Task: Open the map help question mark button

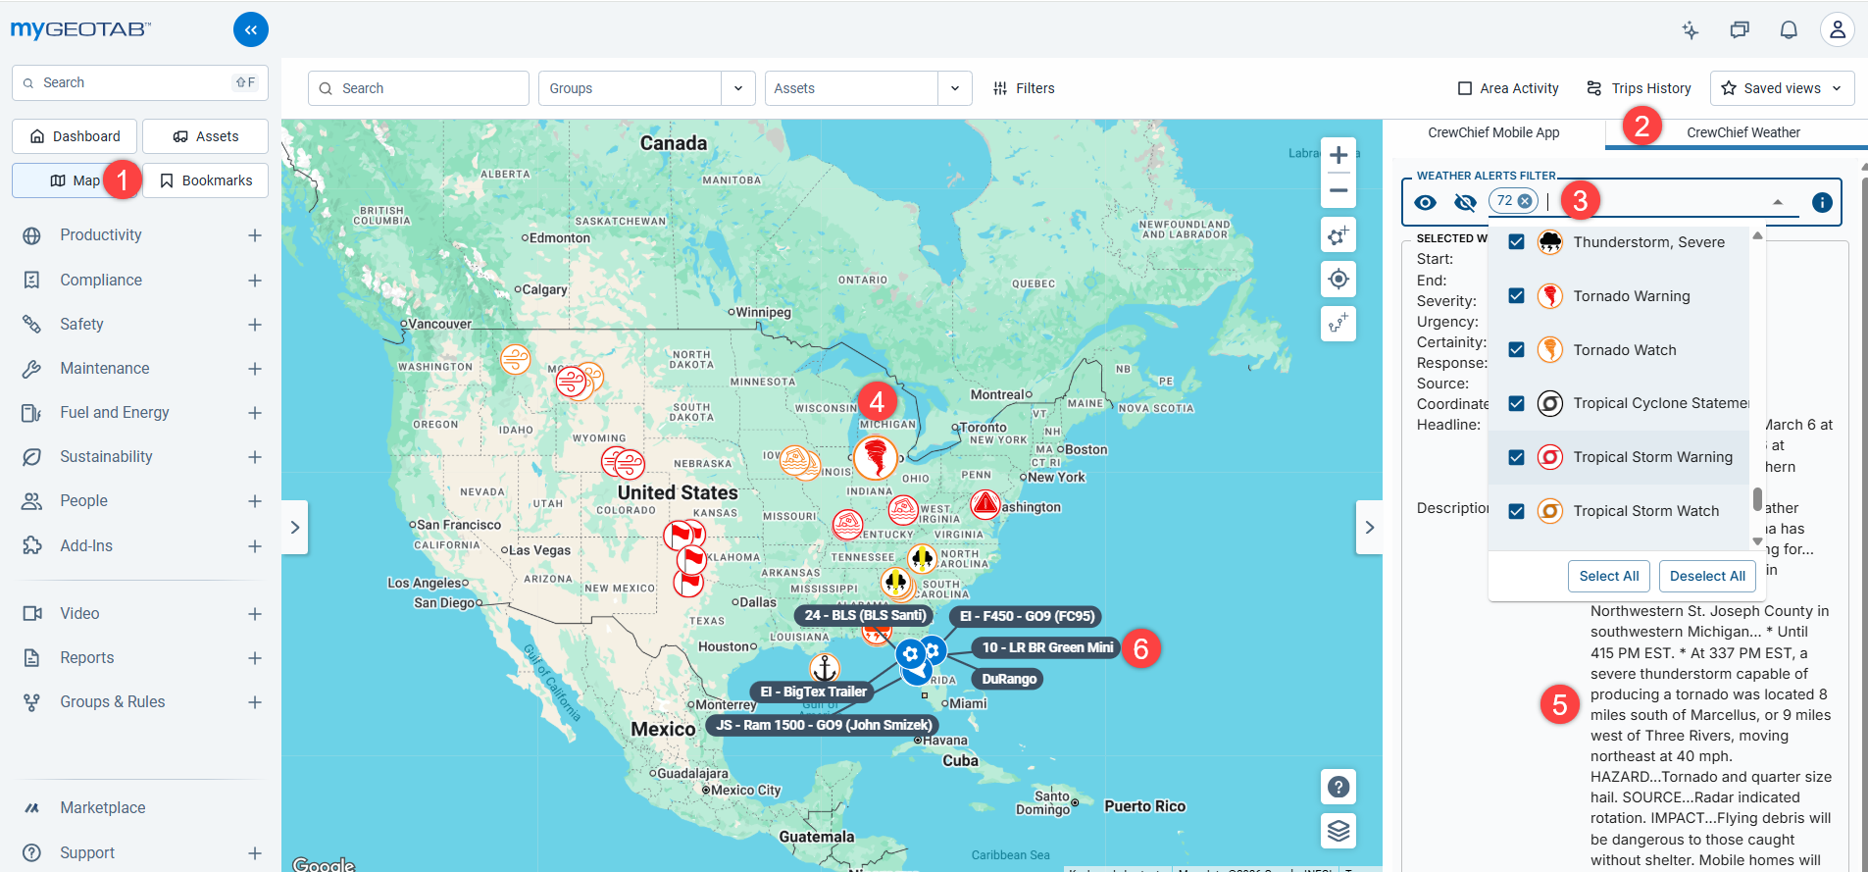Action: (x=1338, y=787)
